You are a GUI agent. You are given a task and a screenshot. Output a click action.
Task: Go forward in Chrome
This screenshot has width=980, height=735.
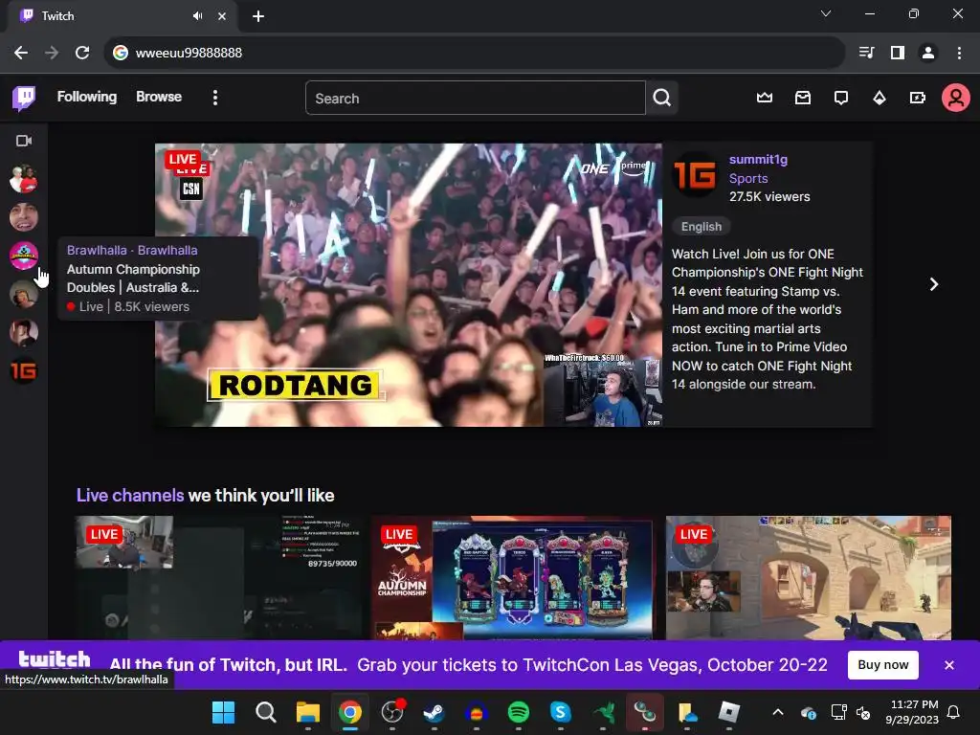coord(52,53)
